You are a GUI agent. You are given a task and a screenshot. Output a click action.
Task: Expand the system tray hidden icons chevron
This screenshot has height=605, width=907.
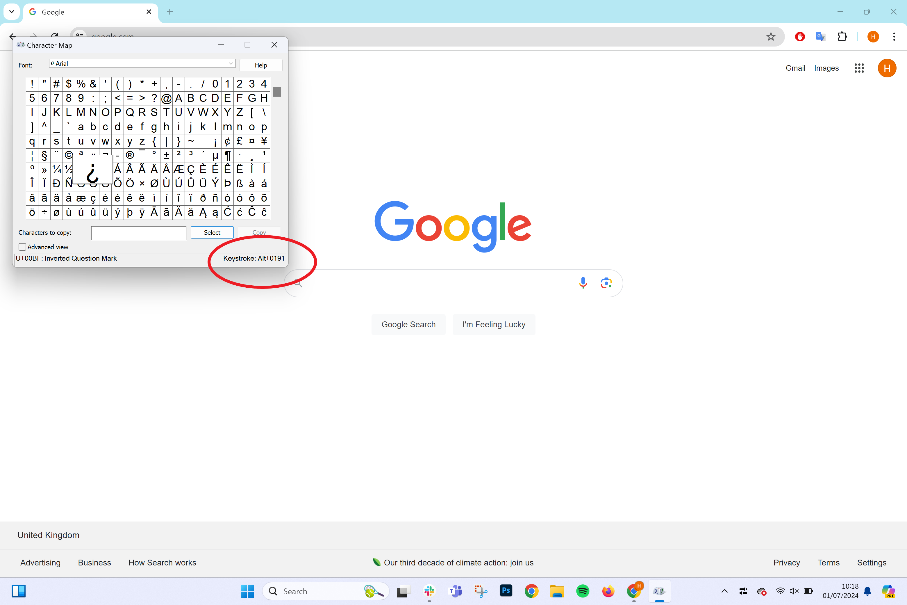(x=725, y=591)
